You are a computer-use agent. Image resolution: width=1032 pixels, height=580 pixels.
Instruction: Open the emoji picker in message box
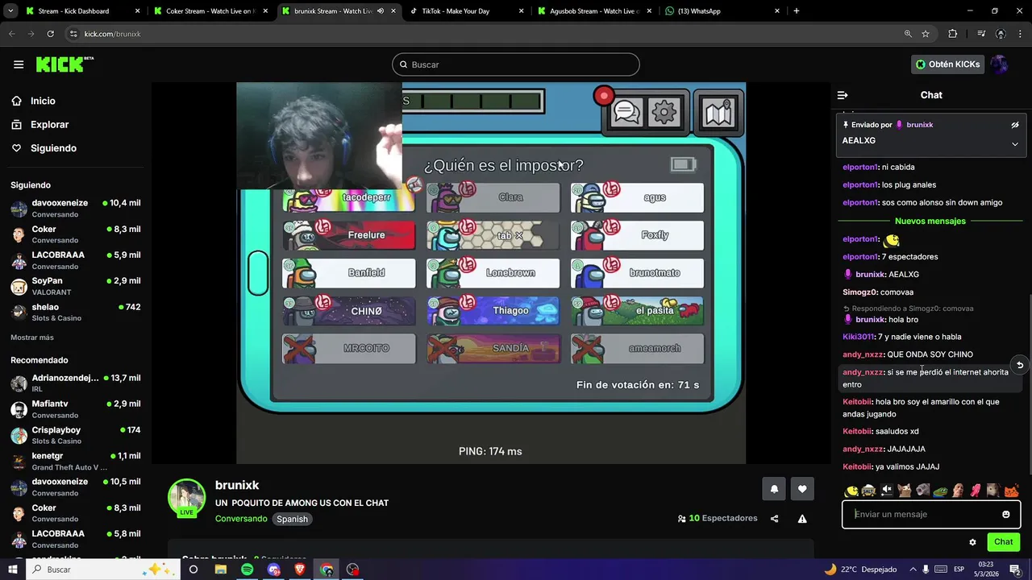pos(1006,514)
